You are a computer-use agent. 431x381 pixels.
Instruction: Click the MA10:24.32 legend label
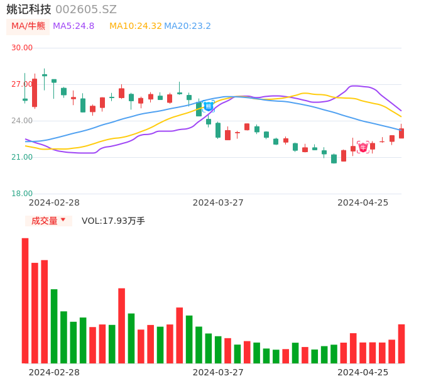[x=136, y=26]
